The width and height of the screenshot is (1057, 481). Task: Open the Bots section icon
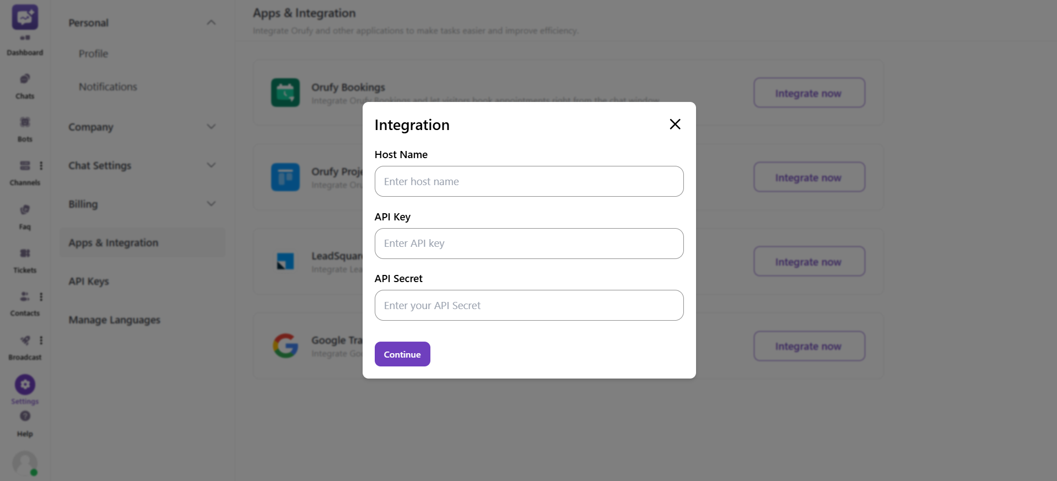(x=25, y=122)
